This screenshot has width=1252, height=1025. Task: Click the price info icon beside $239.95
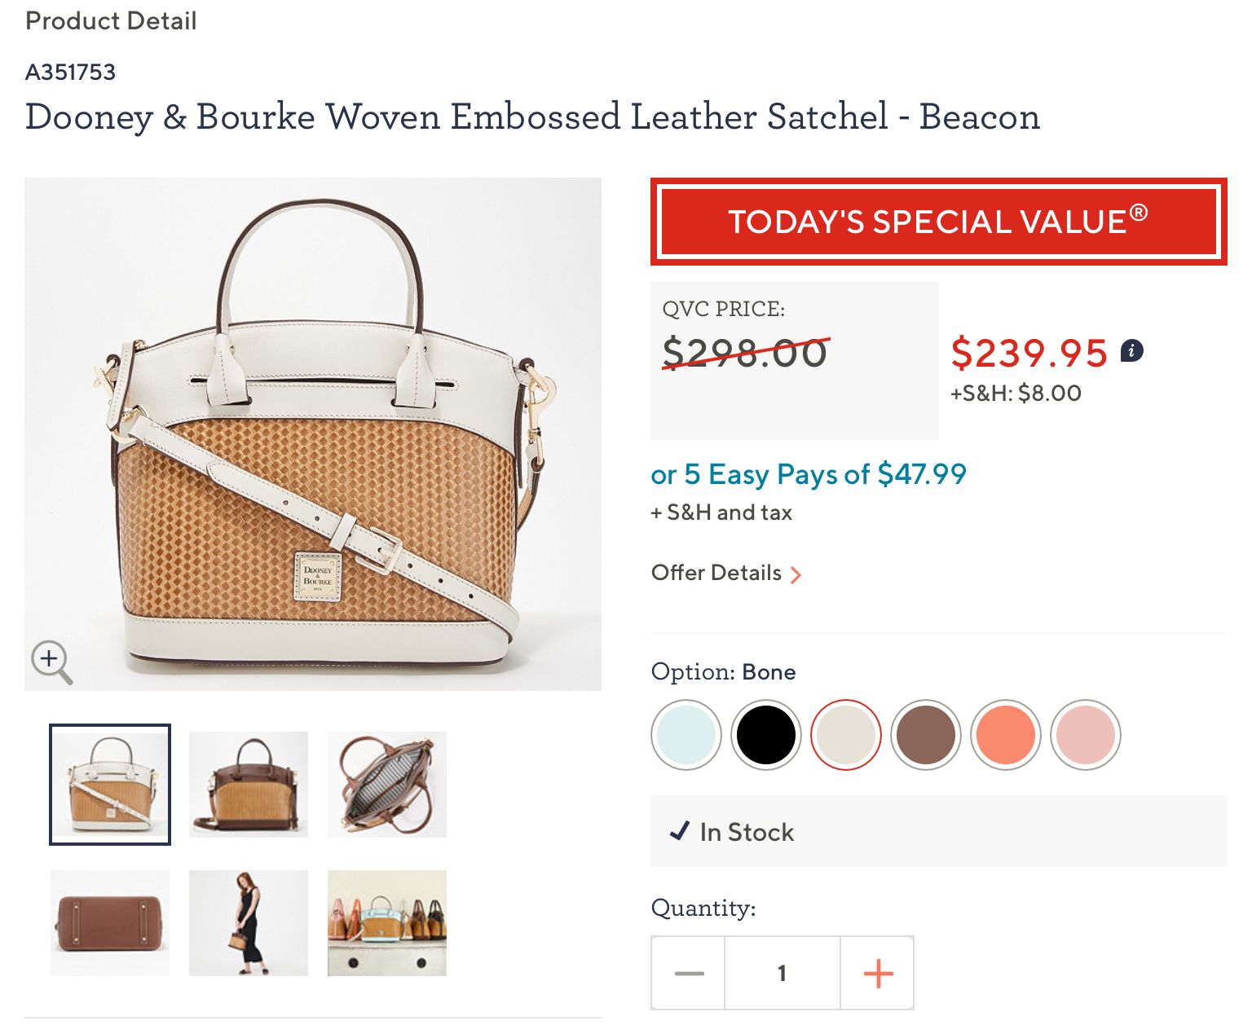pyautogui.click(x=1132, y=351)
